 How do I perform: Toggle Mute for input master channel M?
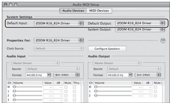click(66, 87)
